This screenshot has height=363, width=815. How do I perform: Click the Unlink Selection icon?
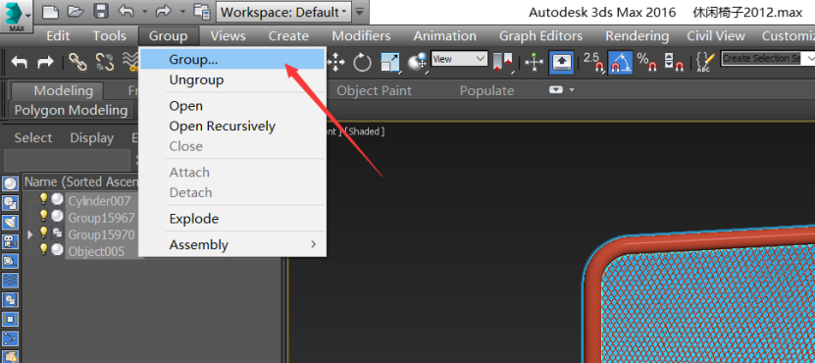pos(105,62)
